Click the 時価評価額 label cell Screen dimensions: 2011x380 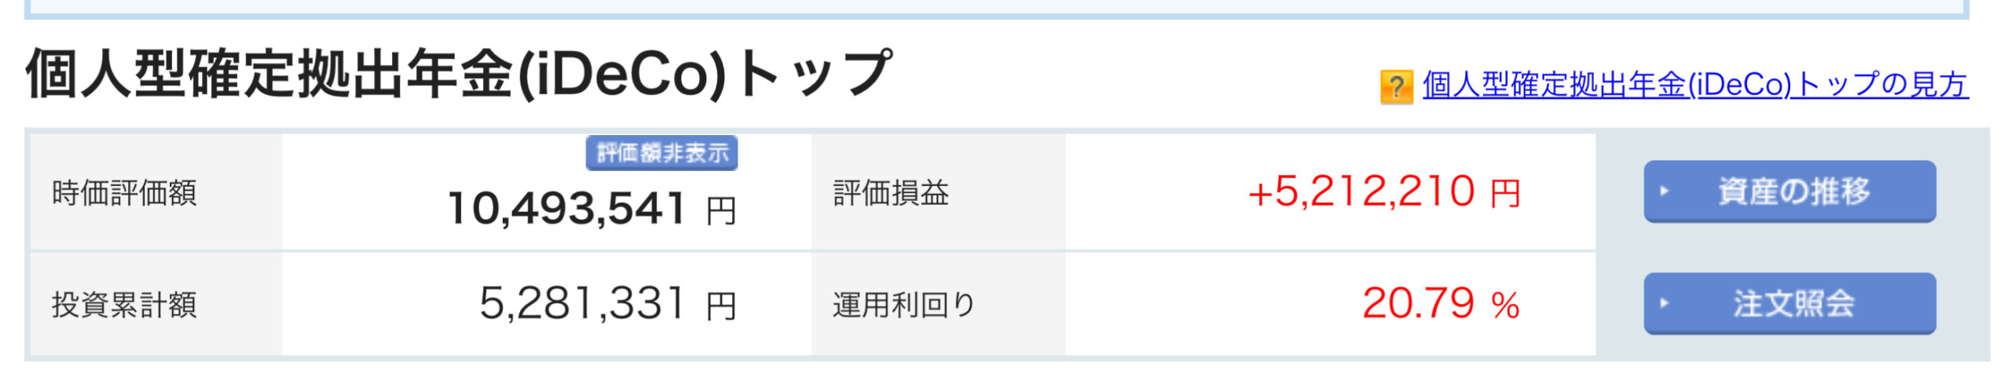click(x=156, y=192)
